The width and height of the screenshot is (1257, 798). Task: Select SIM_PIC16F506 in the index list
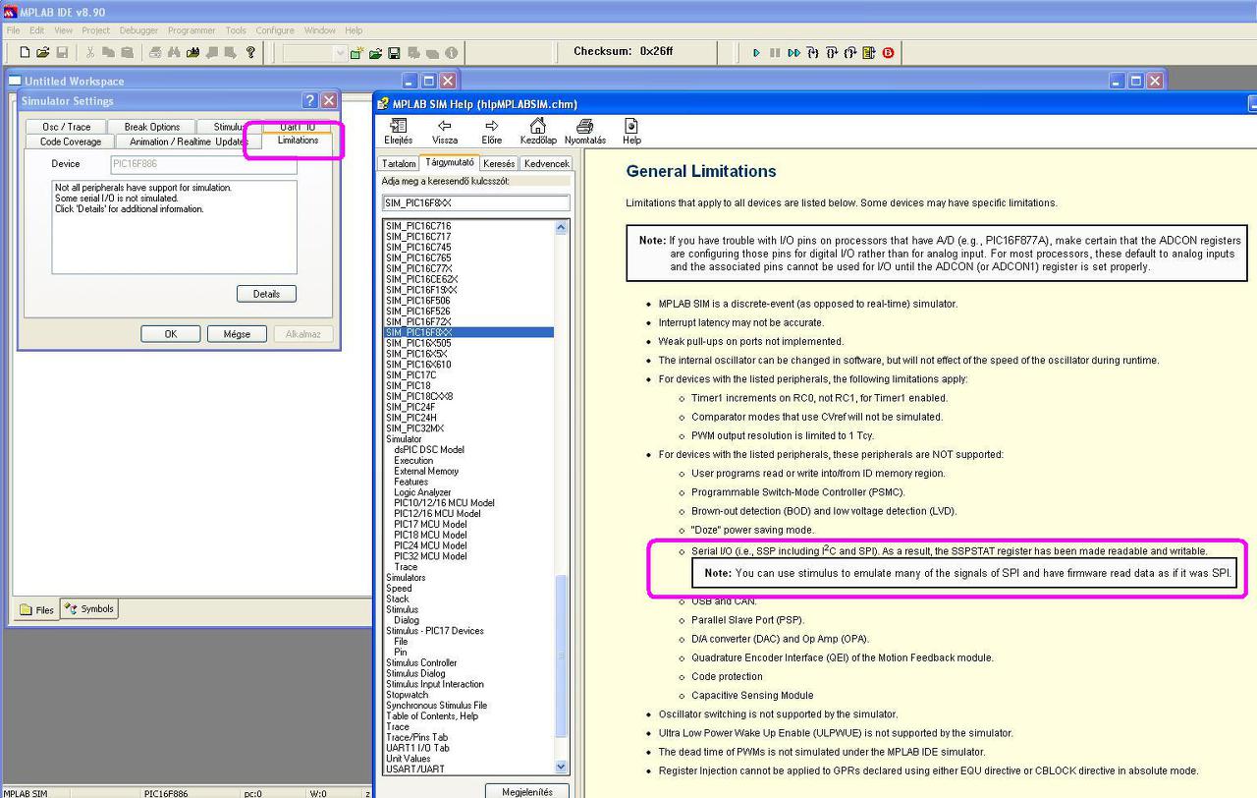tap(418, 301)
